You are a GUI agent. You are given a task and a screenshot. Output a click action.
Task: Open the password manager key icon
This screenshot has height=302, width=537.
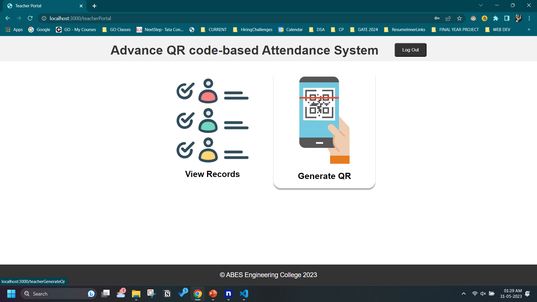click(437, 18)
